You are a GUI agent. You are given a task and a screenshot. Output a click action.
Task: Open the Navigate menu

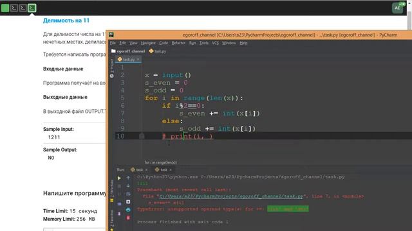click(148, 43)
